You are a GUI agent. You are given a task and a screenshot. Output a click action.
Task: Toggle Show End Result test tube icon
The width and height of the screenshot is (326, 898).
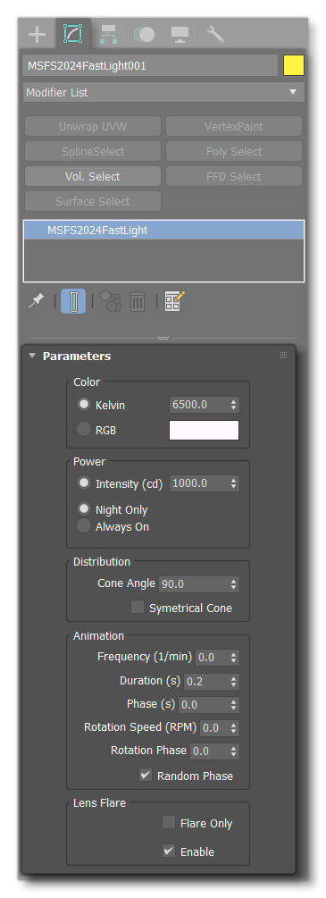73,301
